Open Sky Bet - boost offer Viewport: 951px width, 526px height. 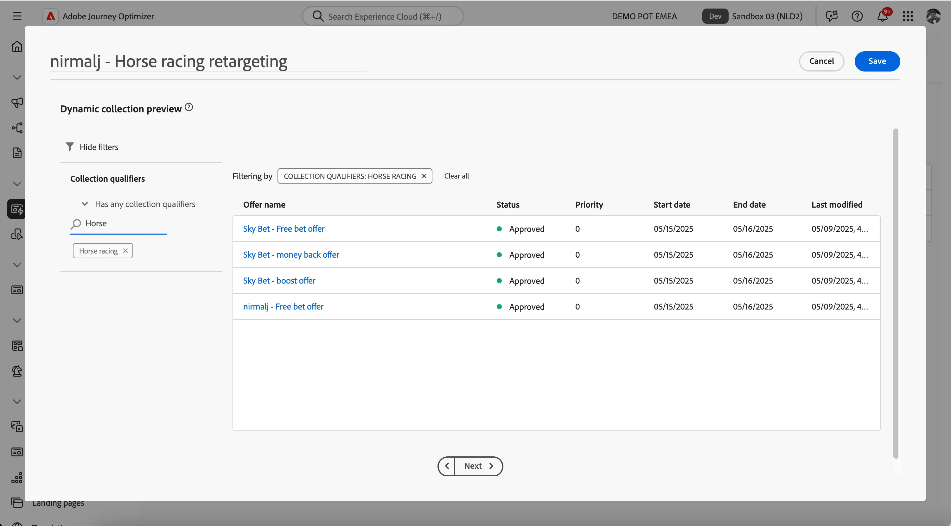pyautogui.click(x=279, y=281)
